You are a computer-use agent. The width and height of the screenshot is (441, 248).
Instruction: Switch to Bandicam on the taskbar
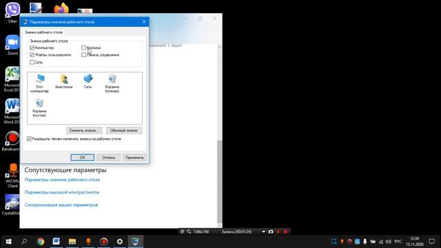pos(104,241)
